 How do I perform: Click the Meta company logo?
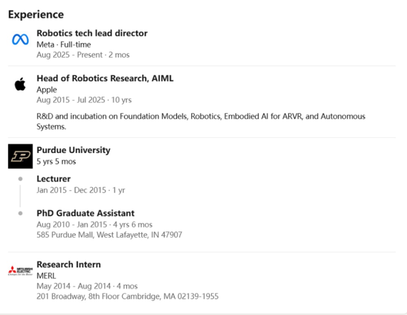point(20,39)
